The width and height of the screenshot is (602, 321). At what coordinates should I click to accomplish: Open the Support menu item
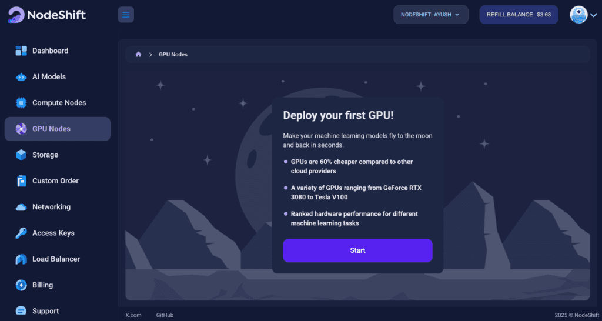pos(45,311)
